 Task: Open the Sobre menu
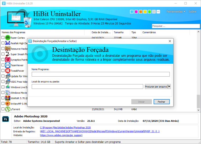pyautogui.click(x=192, y=12)
